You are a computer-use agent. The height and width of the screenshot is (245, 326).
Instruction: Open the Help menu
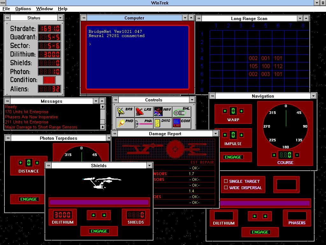[63, 9]
